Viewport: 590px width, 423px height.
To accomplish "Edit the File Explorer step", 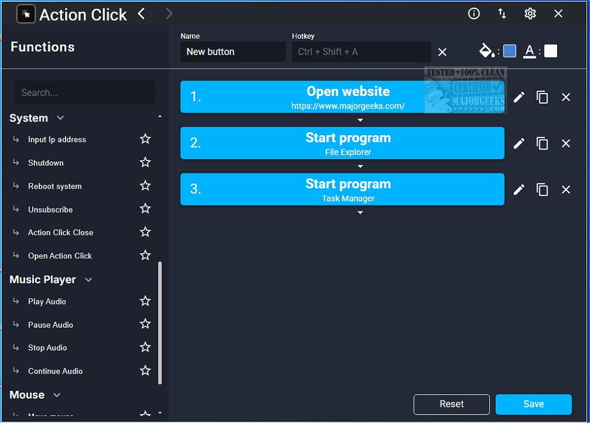I will (519, 144).
